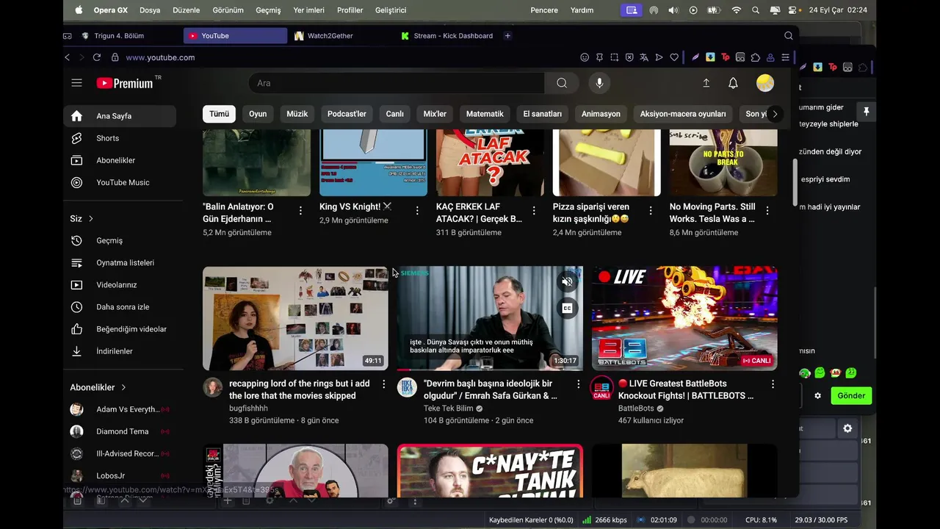Start voice search with microphone icon
This screenshot has height=529, width=940.
(x=599, y=83)
